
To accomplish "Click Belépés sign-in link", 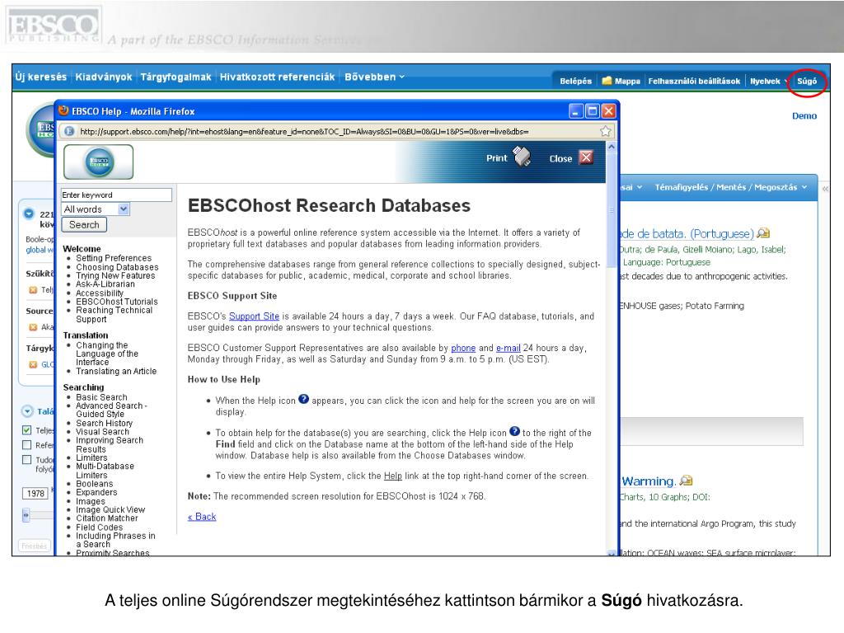I will (575, 81).
